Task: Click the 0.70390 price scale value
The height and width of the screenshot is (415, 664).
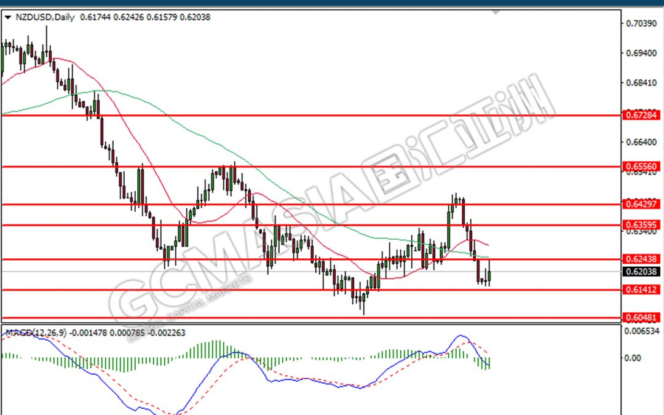Action: pyautogui.click(x=641, y=23)
